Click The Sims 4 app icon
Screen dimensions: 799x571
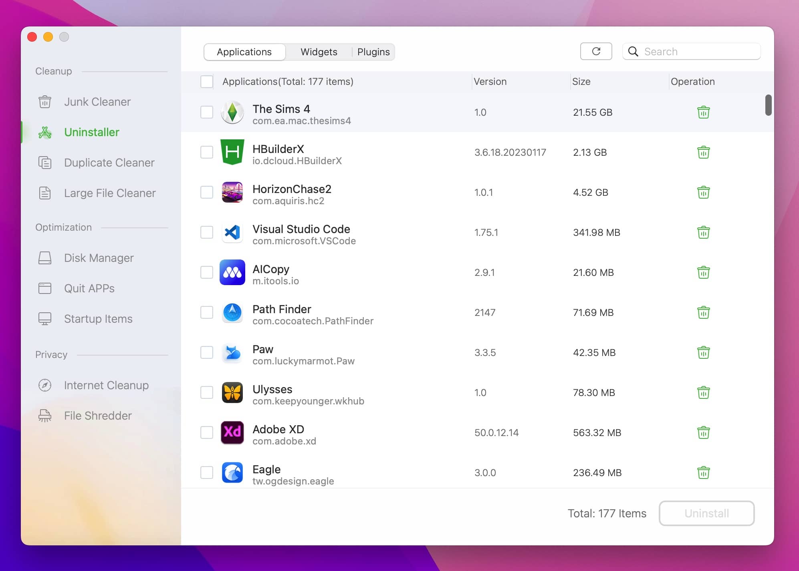click(232, 112)
